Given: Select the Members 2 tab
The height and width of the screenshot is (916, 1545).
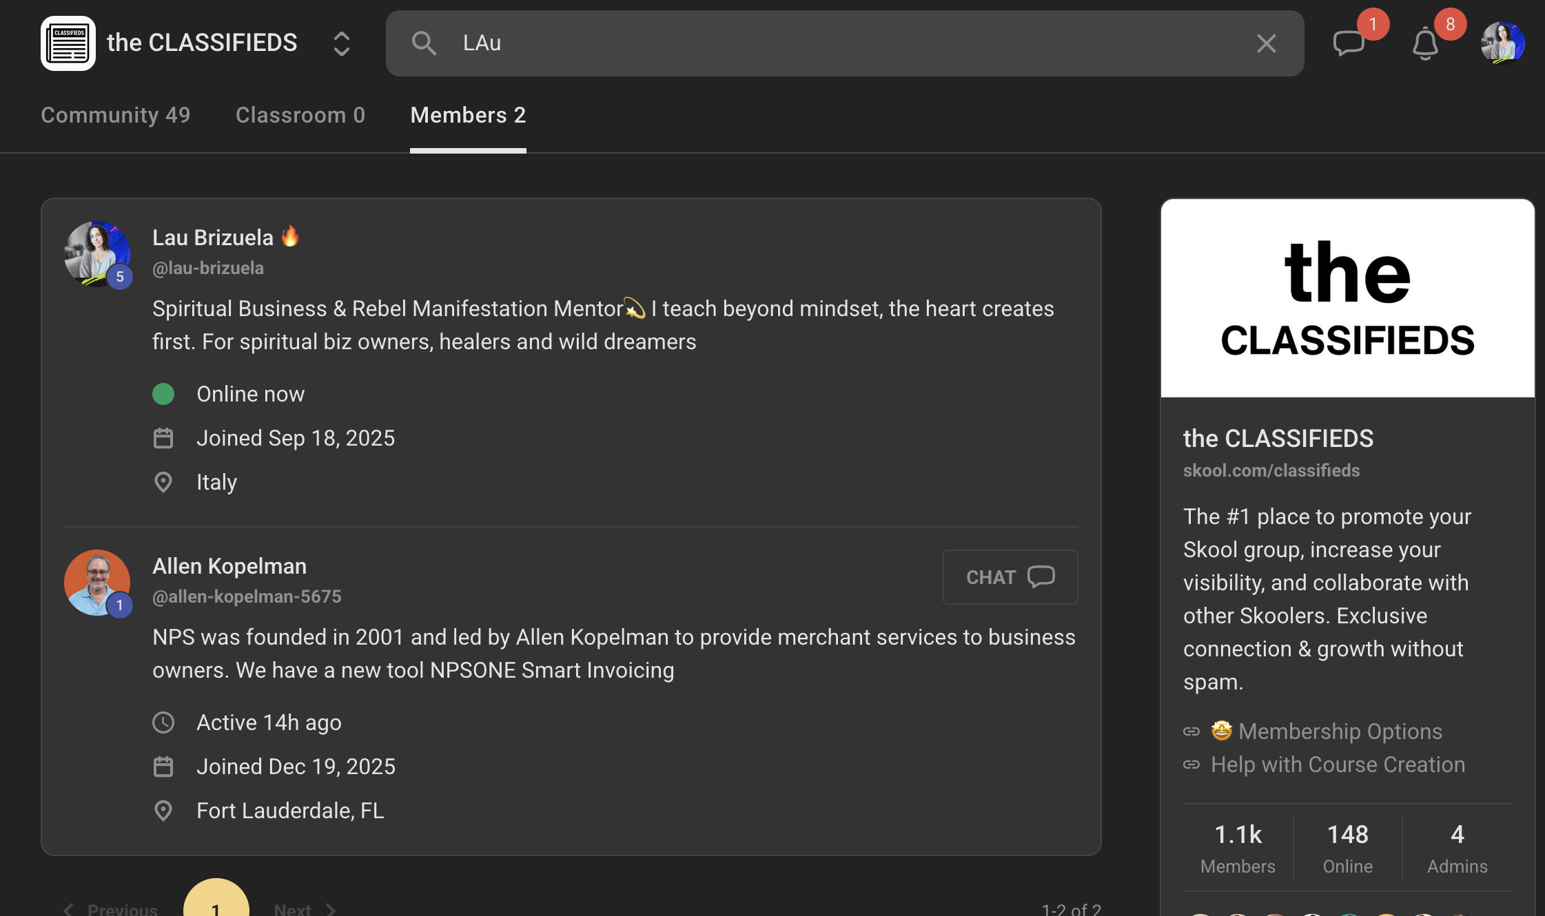Looking at the screenshot, I should [468, 115].
